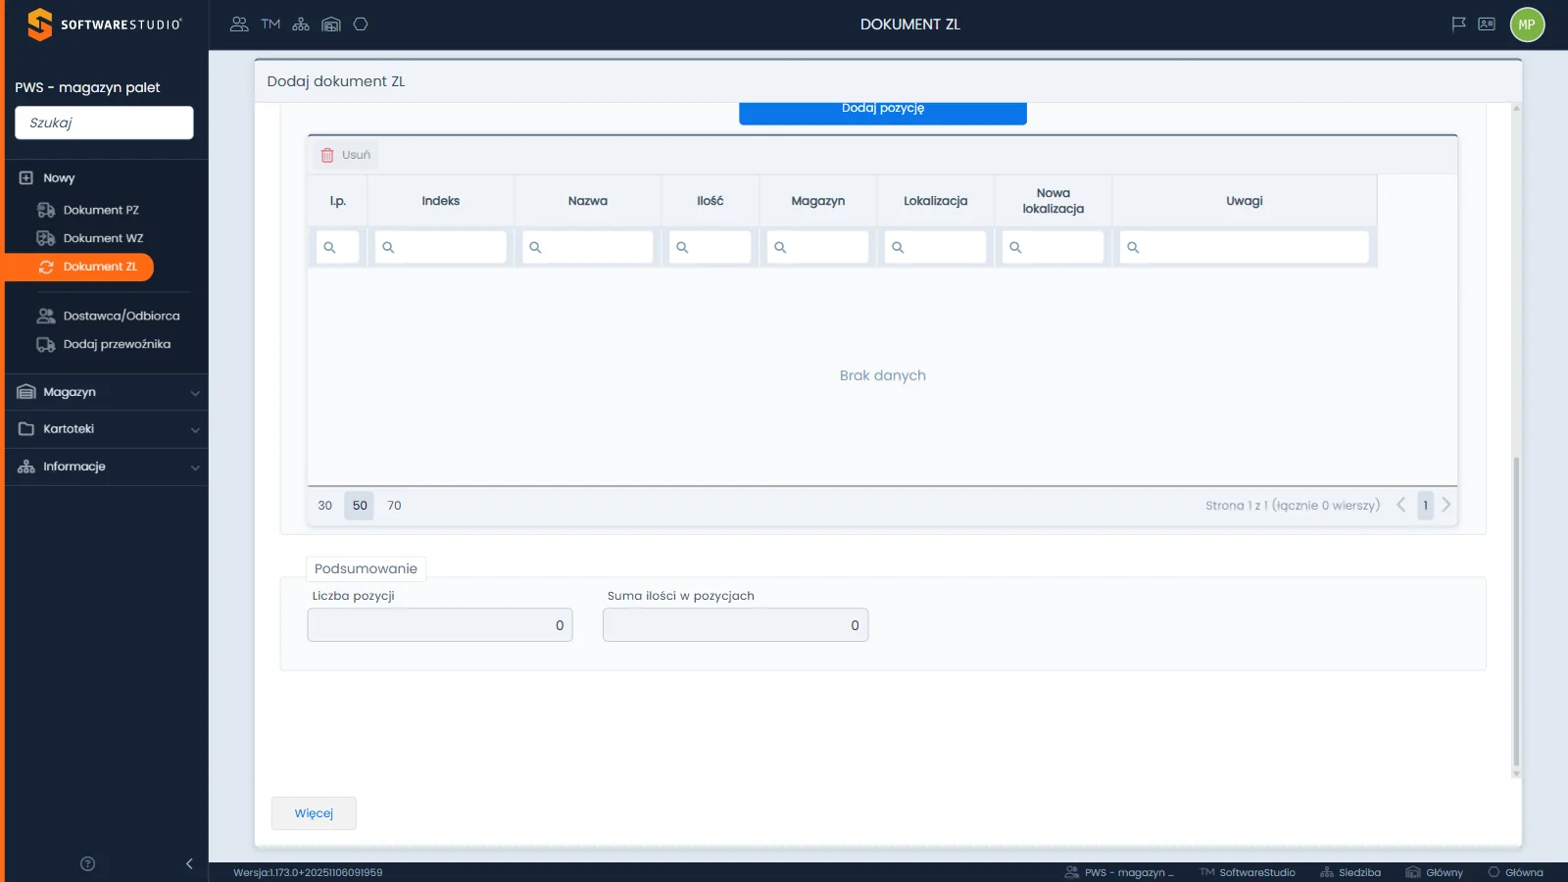Click the TM icon in the top bar
1568x882 pixels.
click(270, 24)
